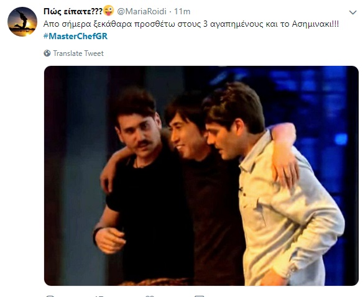Open the sunset silhouette profile avatar

tap(22, 22)
